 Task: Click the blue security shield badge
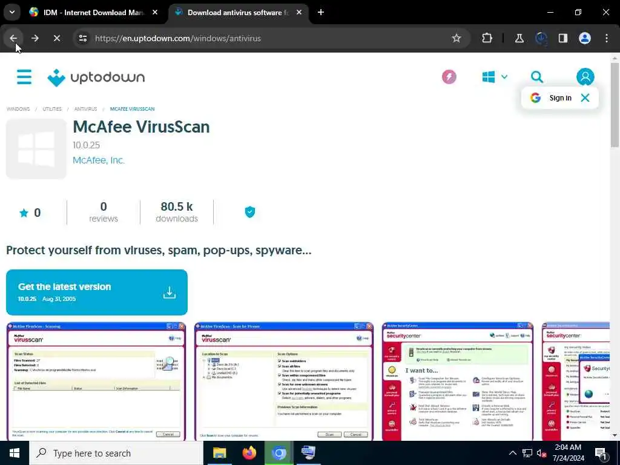click(249, 212)
